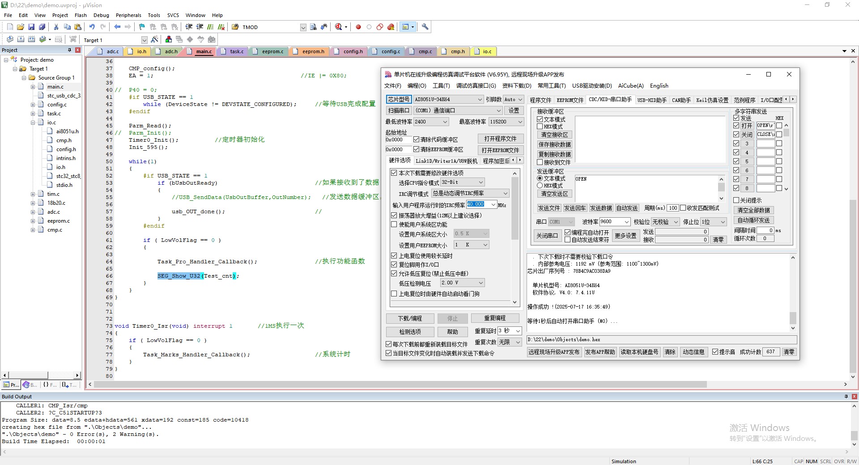Toggle bookmark with the flag icon
Viewport: 859px width, 465px height.
142,27
